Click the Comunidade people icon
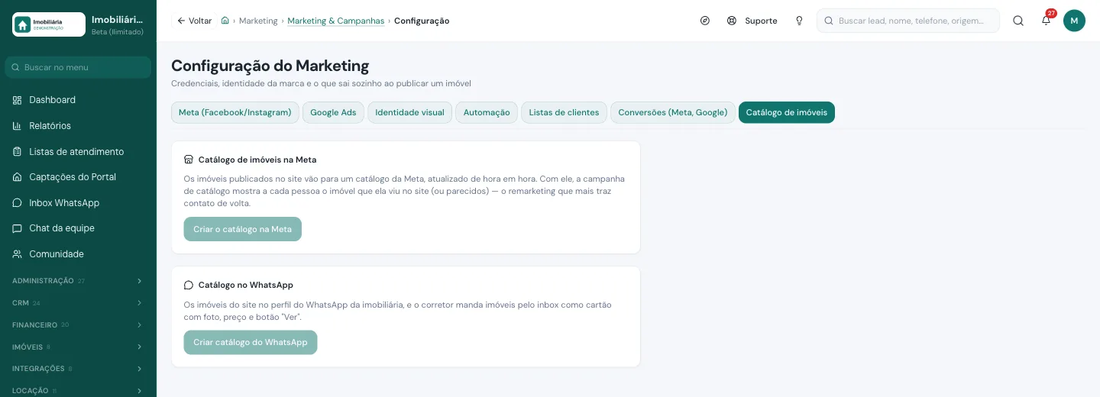 pyautogui.click(x=17, y=254)
